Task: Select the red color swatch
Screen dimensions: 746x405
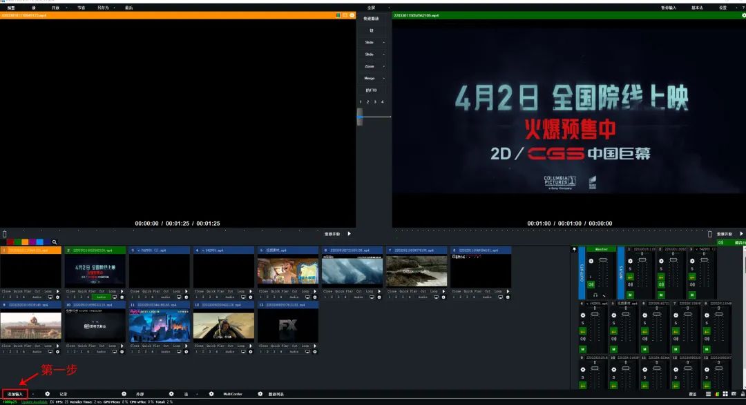Action: [x=10, y=242]
